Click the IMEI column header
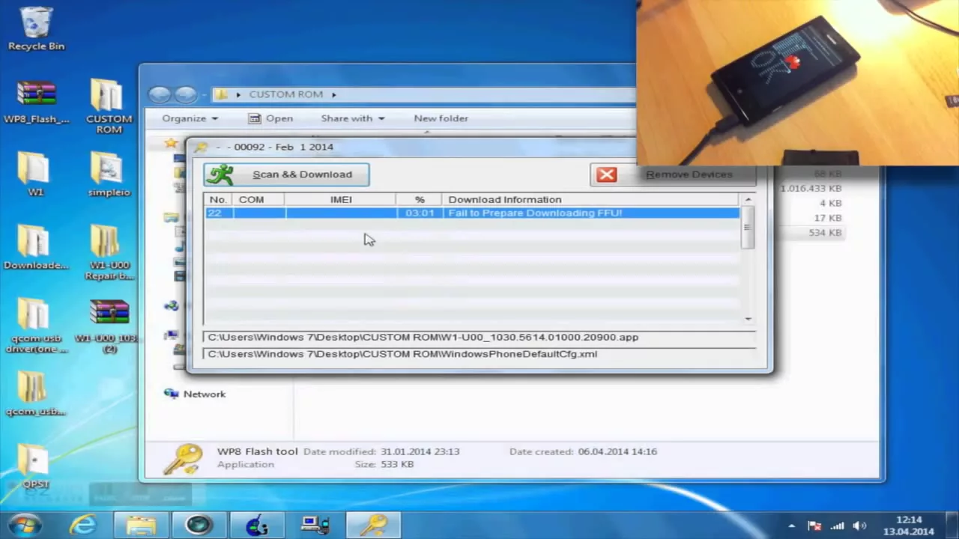Image resolution: width=959 pixels, height=539 pixels. click(x=341, y=200)
